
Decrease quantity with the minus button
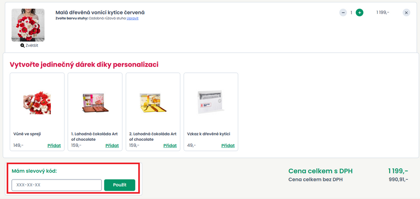pos(343,13)
